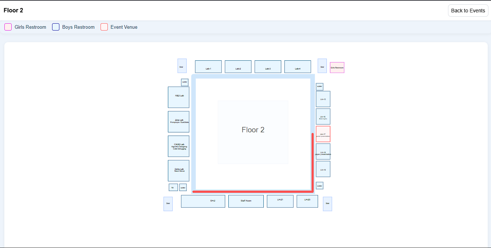This screenshot has width=491, height=248.
Task: Click the water box above R&D Lab
Action: 185,82
